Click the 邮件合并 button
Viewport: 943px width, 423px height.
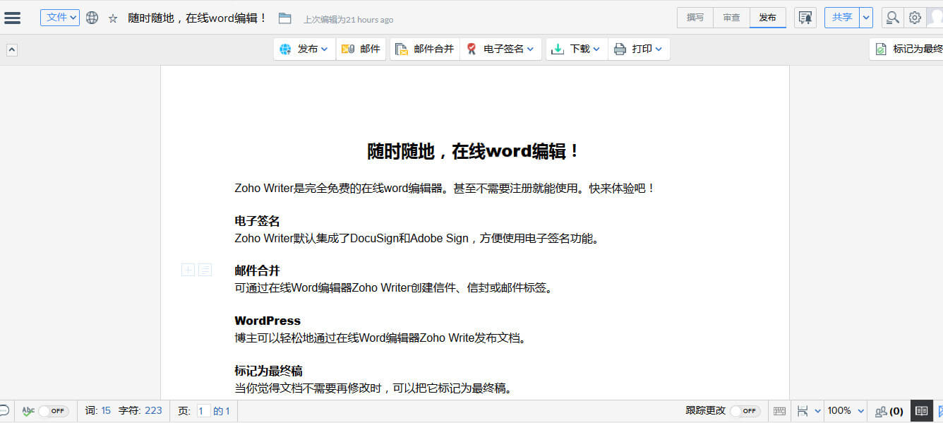click(x=424, y=49)
